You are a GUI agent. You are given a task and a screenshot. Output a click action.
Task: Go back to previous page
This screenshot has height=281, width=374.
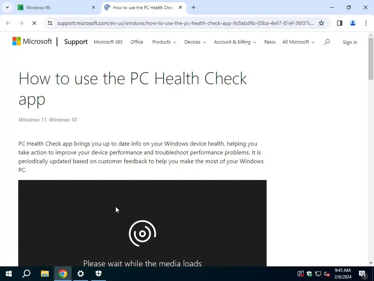[8, 23]
